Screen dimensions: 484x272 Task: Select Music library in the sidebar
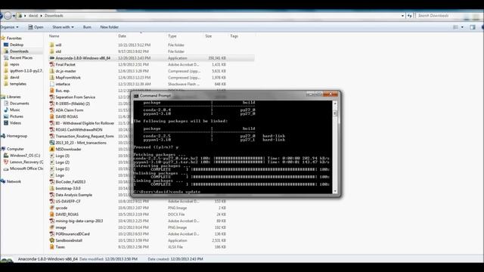14,110
